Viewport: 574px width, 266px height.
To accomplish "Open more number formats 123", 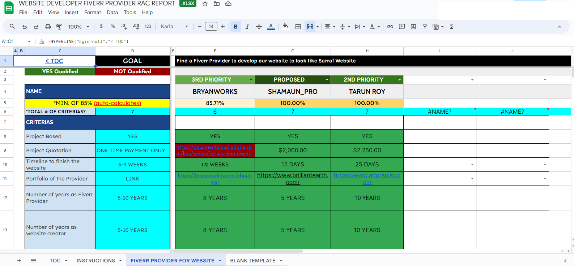I will click(x=148, y=26).
